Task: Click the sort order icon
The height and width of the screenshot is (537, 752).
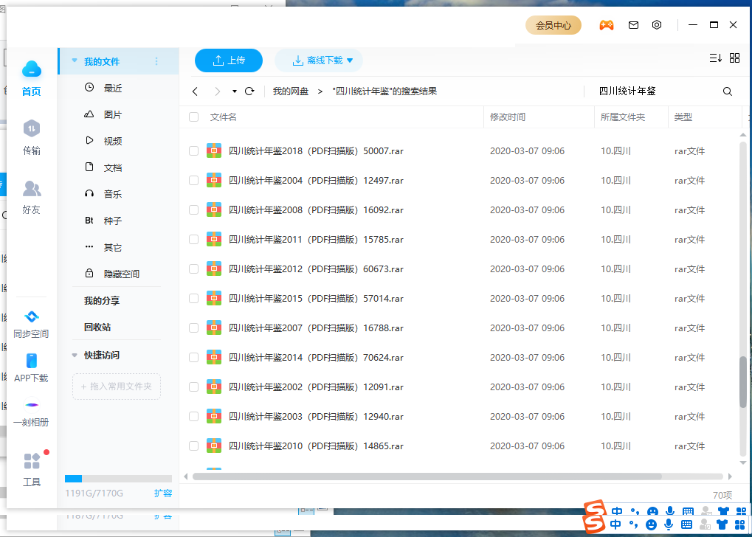Action: (x=716, y=58)
